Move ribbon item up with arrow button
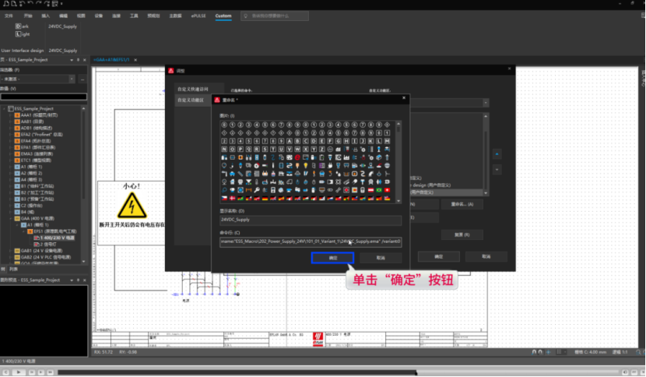This screenshot has height=377, width=646. [x=497, y=154]
